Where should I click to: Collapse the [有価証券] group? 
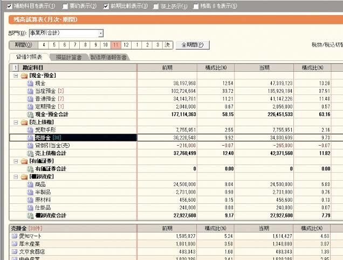16,161
